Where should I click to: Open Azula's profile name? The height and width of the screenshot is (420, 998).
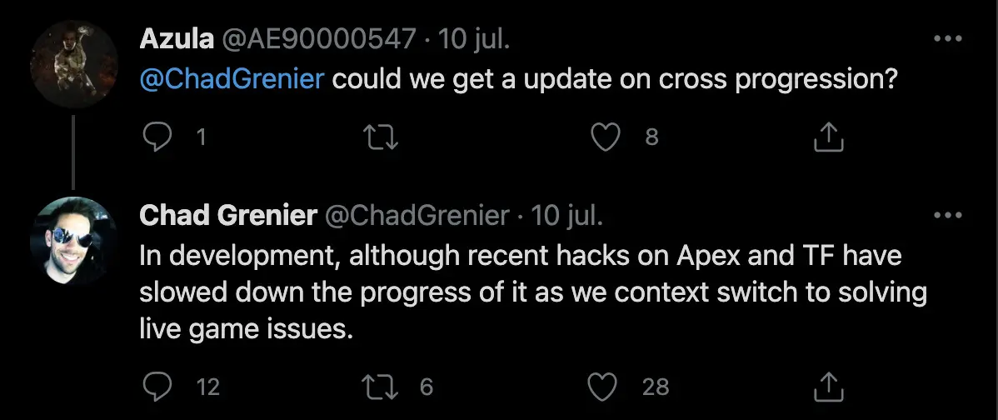pos(177,40)
